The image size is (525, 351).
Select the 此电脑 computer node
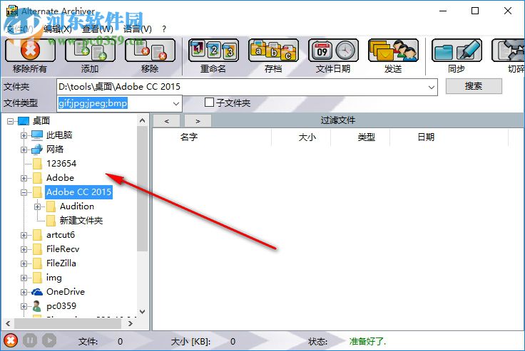59,135
